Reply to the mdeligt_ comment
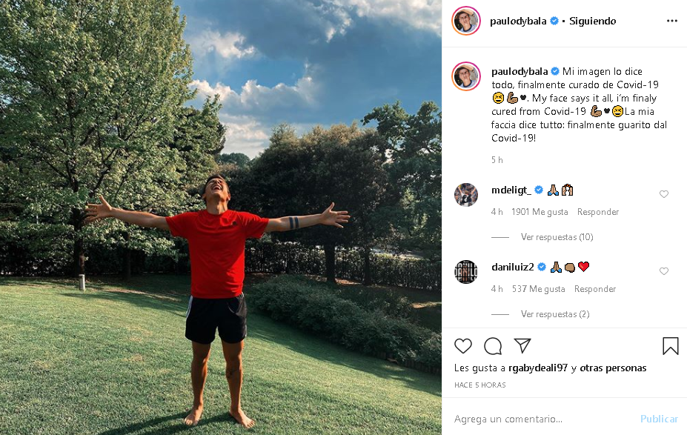Viewport: 687px width, 435px height. click(597, 212)
